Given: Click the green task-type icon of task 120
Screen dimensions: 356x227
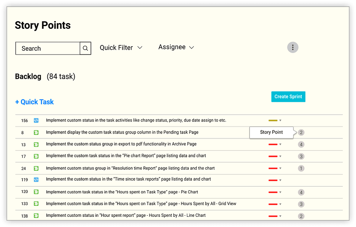Looking at the screenshot, I should tap(36, 192).
